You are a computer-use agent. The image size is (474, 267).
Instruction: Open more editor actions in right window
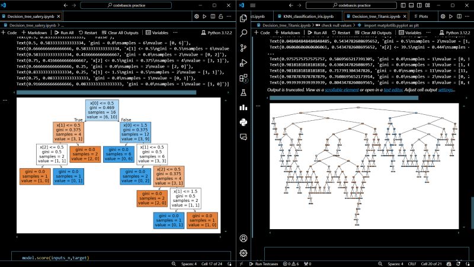pyautogui.click(x=468, y=17)
